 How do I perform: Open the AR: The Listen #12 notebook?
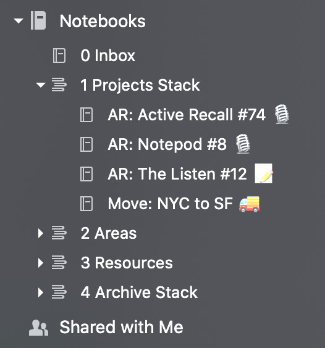pyautogui.click(x=177, y=174)
